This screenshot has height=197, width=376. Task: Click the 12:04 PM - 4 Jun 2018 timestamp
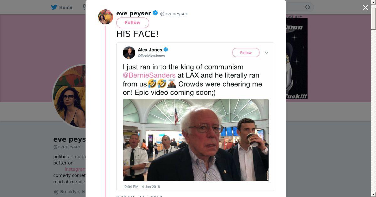click(x=141, y=187)
